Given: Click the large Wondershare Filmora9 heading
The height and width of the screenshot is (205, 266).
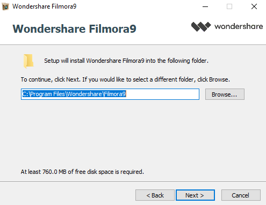Looking at the screenshot, I should pos(74,28).
